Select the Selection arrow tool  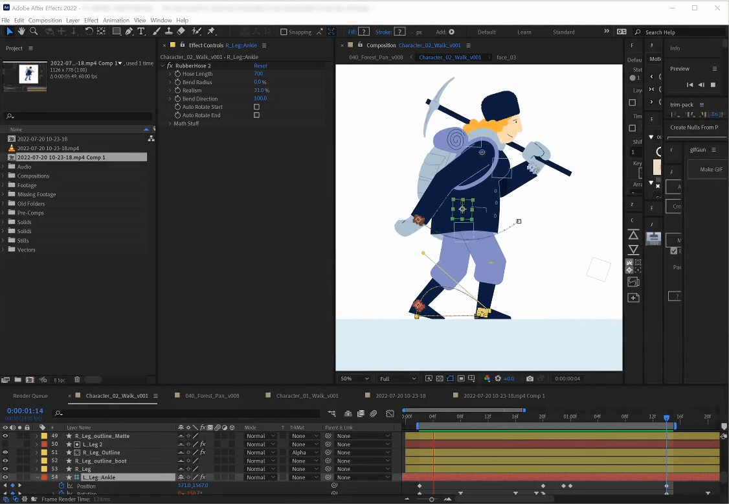point(9,31)
